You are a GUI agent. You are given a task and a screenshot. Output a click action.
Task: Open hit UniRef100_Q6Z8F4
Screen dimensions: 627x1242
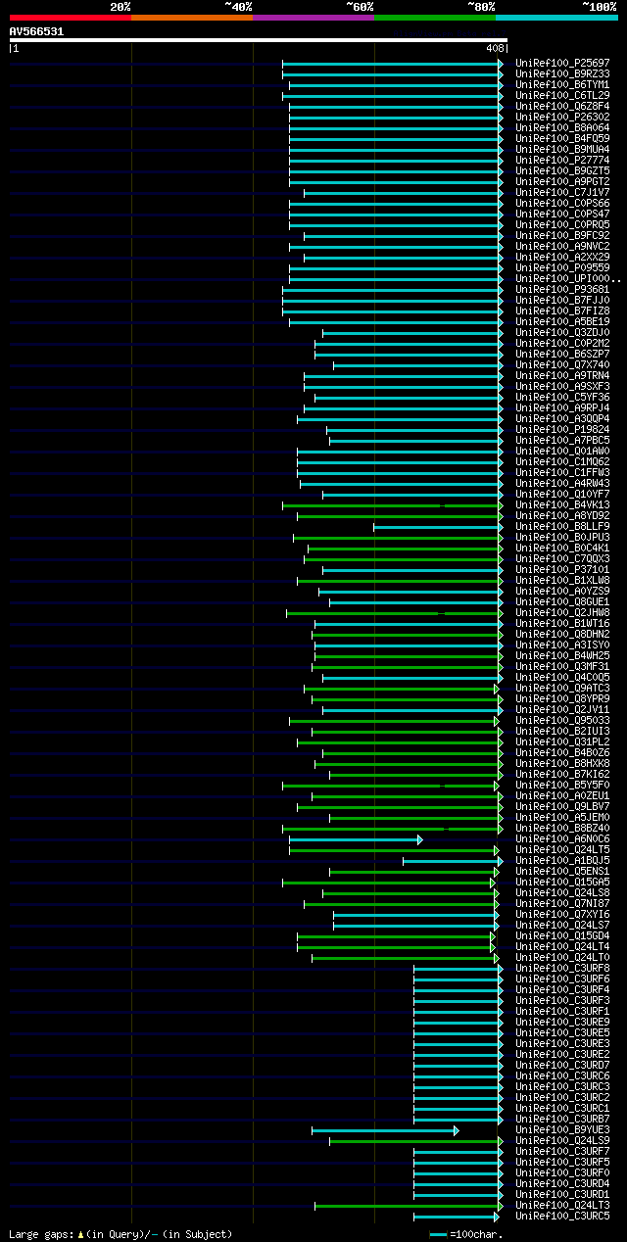(562, 106)
